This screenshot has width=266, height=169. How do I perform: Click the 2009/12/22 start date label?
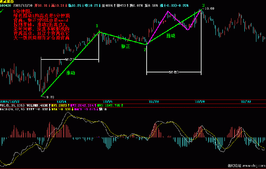[10, 102]
